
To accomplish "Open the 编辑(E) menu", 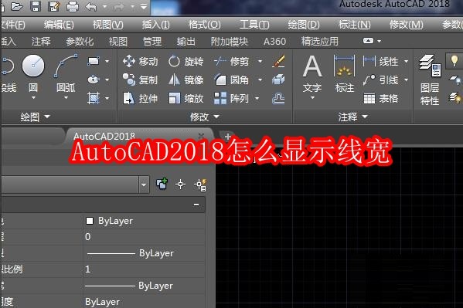I will coord(59,25).
